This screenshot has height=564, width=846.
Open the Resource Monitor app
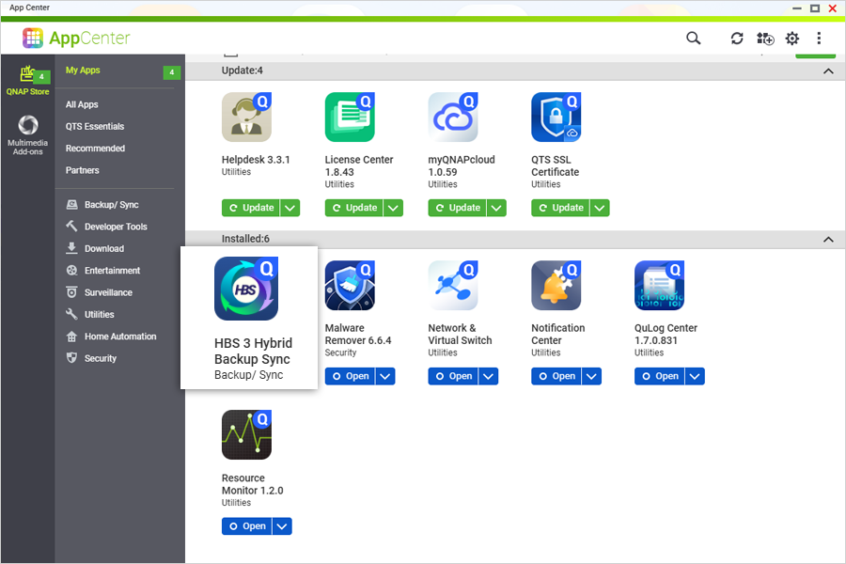coord(246,526)
